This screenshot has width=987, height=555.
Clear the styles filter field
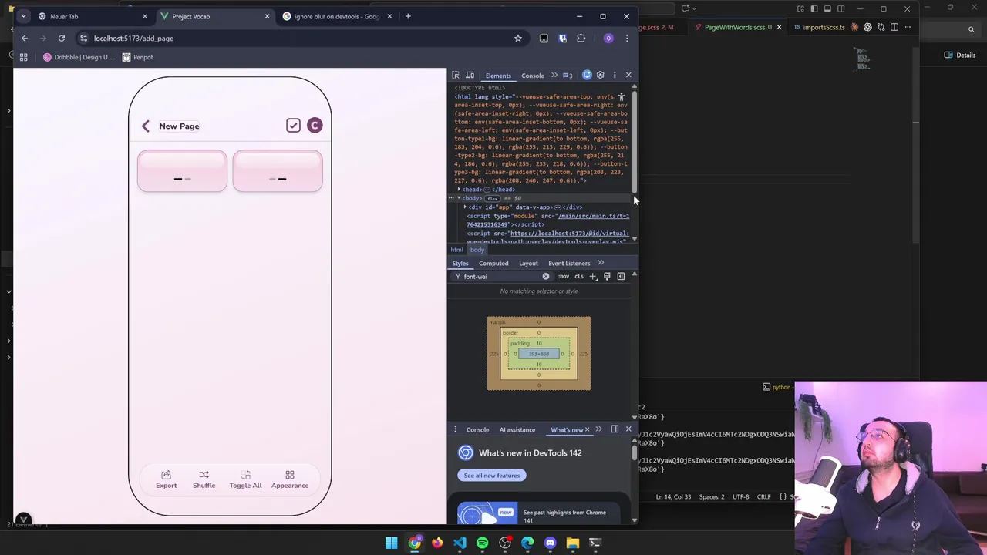click(546, 276)
